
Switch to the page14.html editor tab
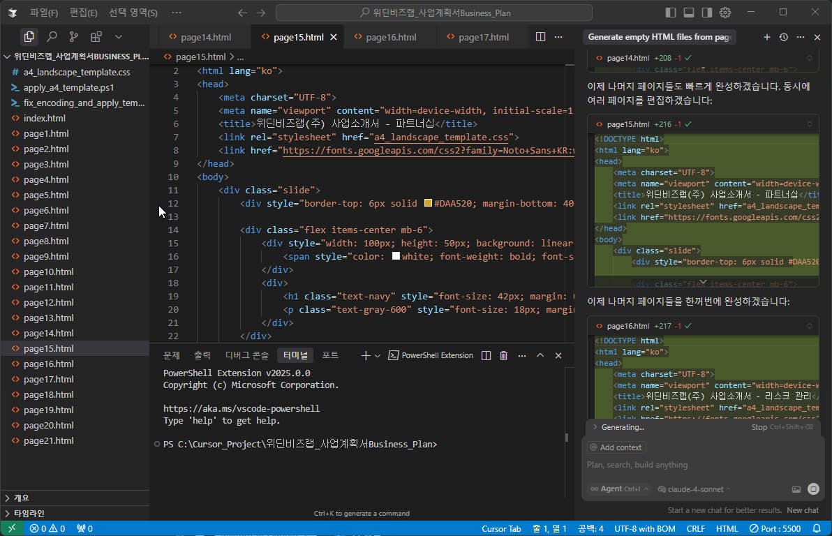pyautogui.click(x=205, y=37)
